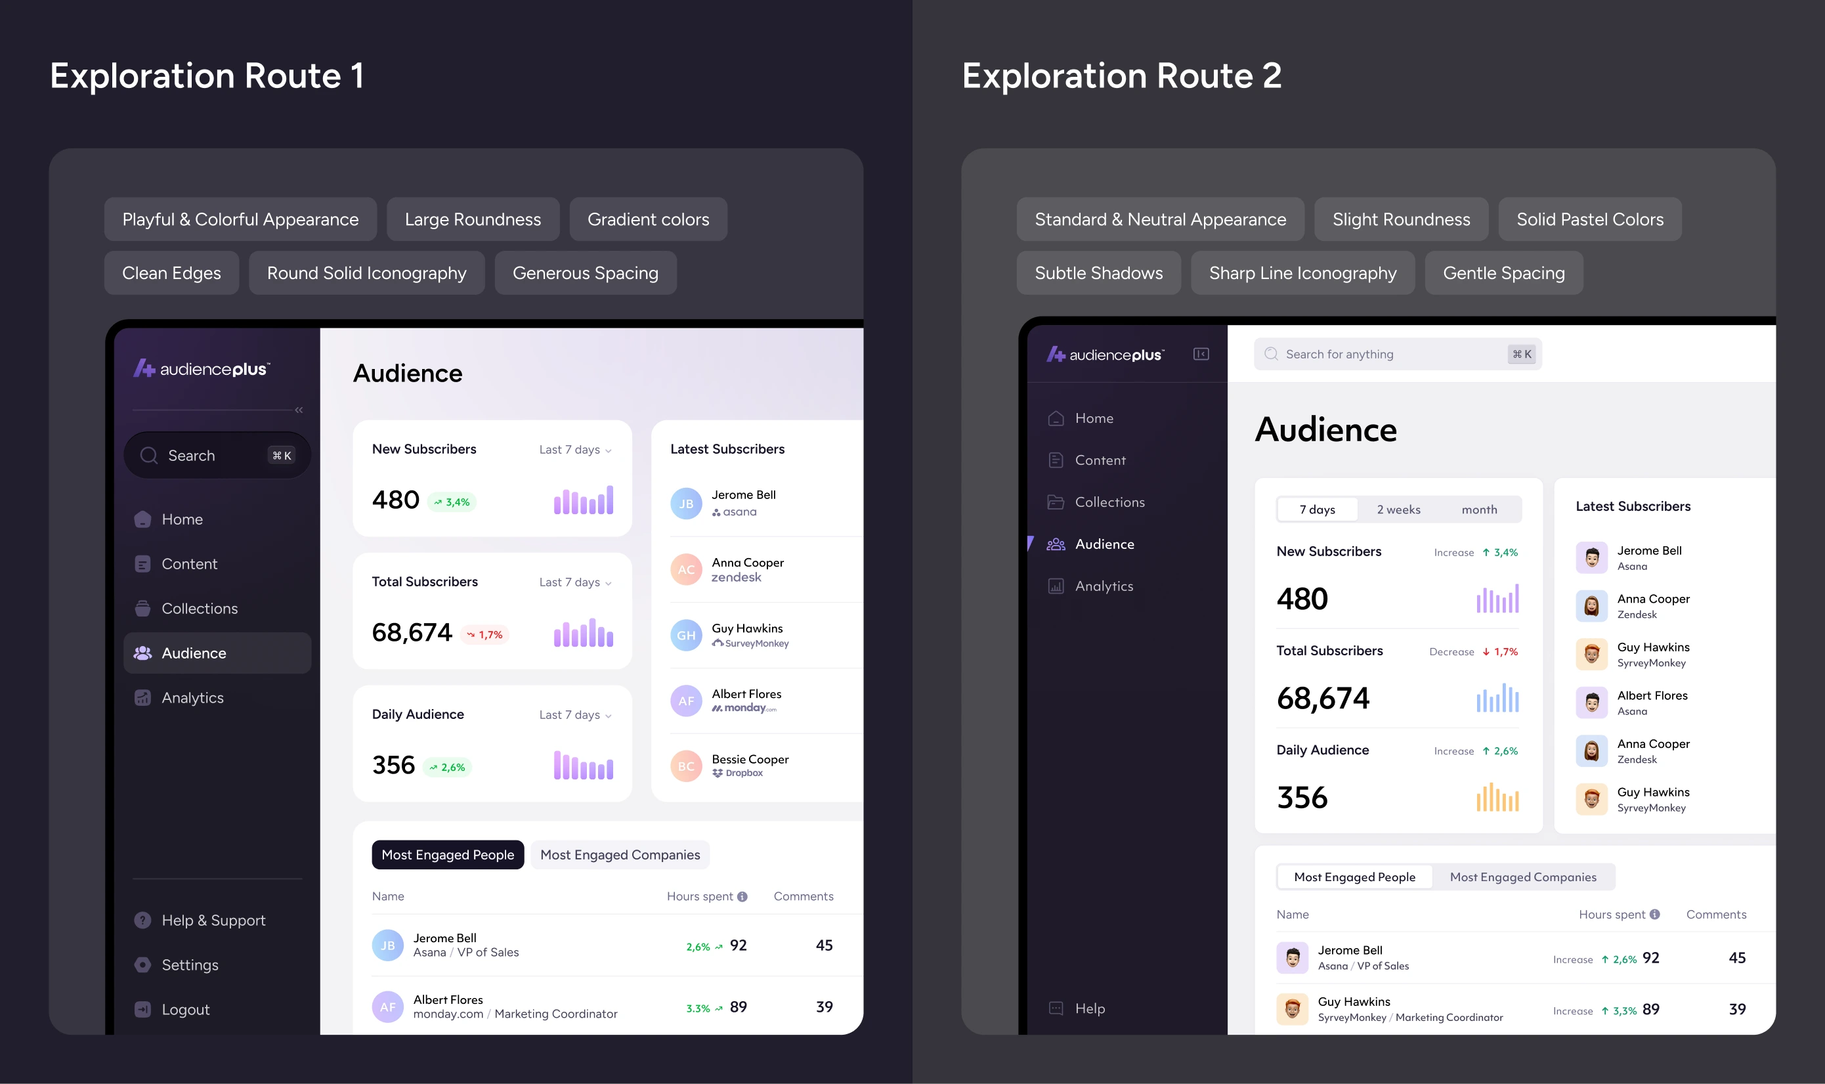The image size is (1825, 1084).
Task: Switch the range to month in Route 2
Action: [x=1479, y=509]
